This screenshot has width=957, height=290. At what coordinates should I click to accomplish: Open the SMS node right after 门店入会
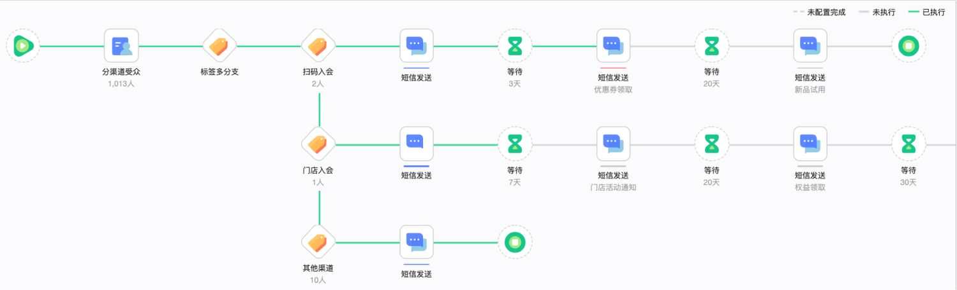click(417, 144)
